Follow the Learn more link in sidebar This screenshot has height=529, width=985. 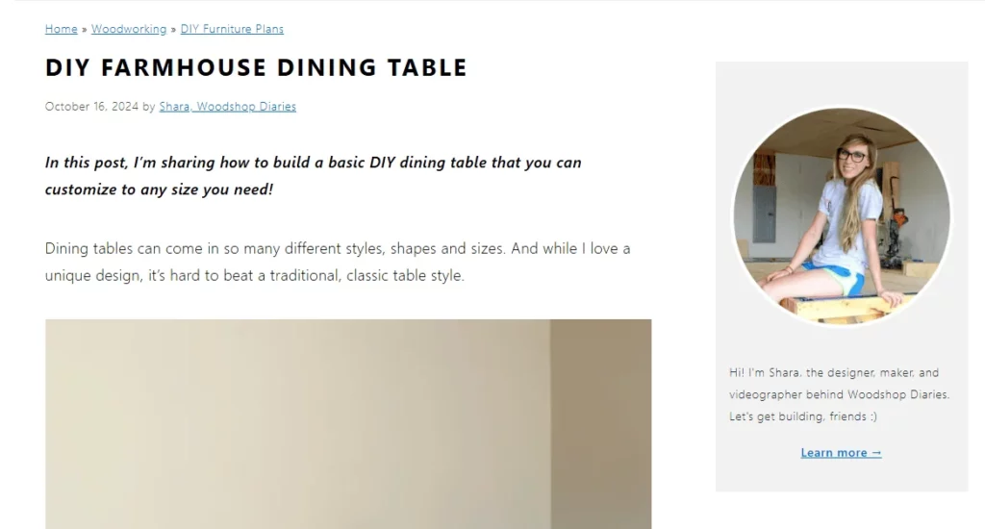click(x=834, y=453)
